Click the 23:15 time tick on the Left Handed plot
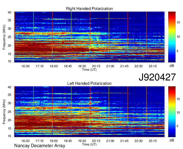183x149 pixels. tap(153, 141)
